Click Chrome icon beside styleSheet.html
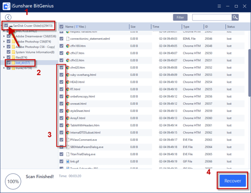Viewport: 251px width, 193px height. coord(67,111)
